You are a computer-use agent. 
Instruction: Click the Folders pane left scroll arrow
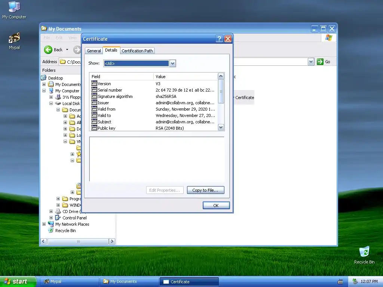point(44,241)
